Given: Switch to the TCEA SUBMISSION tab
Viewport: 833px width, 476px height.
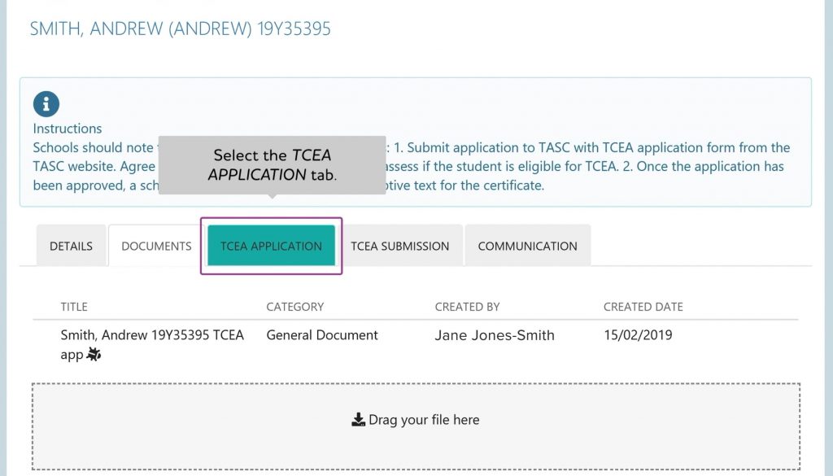Looking at the screenshot, I should (400, 246).
